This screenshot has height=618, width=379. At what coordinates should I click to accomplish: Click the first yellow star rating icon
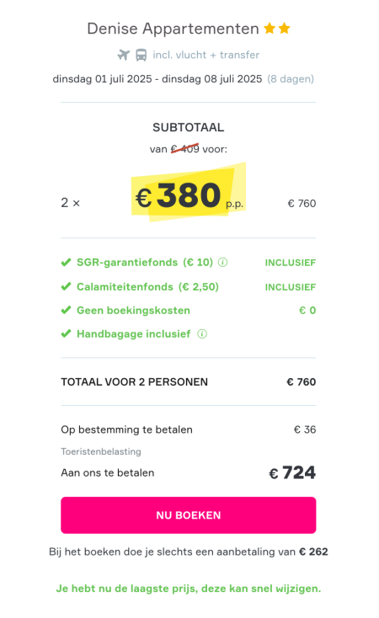coord(270,29)
